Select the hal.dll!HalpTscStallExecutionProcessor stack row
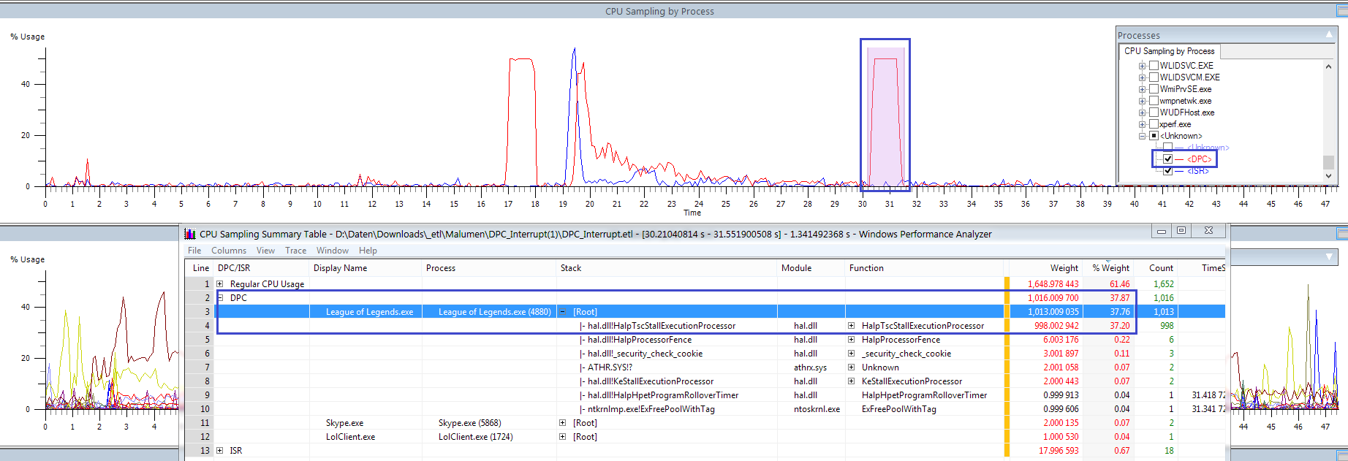Image resolution: width=1348 pixels, height=461 pixels. (x=662, y=325)
